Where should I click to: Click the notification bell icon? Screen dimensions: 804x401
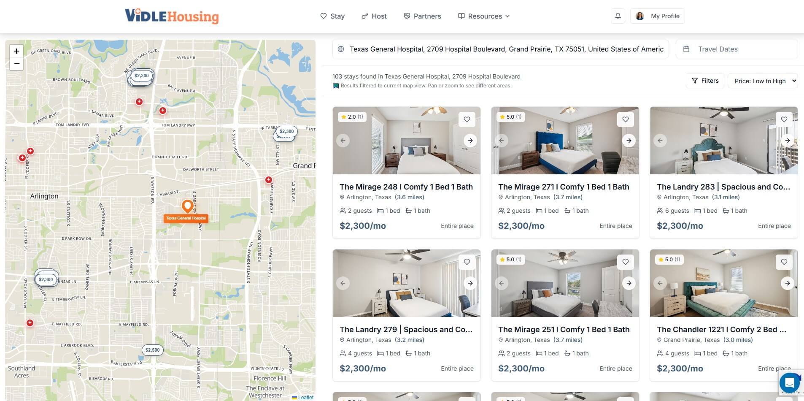point(618,16)
